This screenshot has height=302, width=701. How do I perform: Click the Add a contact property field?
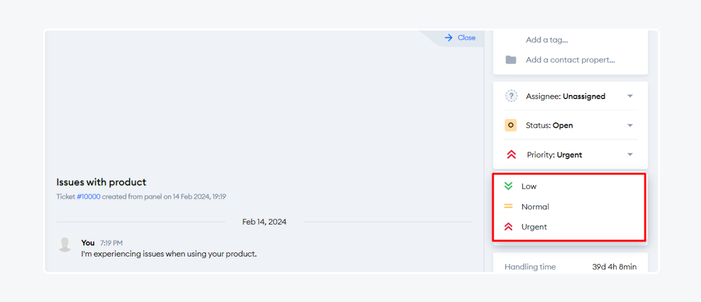pos(570,59)
